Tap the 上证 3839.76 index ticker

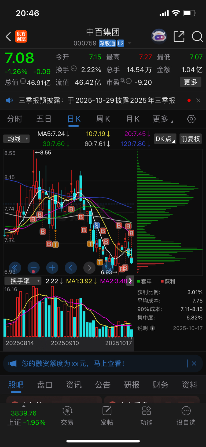(x=26, y=417)
